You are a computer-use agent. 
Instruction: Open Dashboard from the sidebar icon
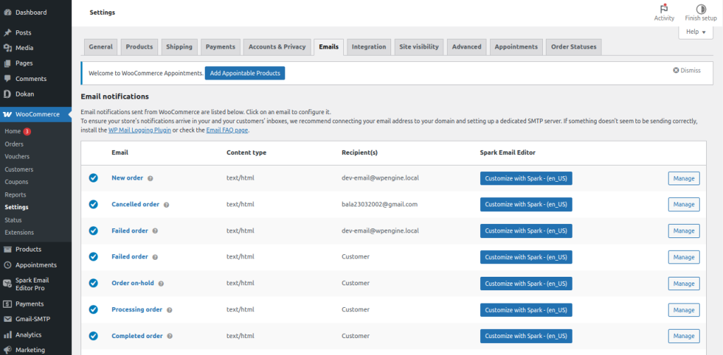(7, 12)
